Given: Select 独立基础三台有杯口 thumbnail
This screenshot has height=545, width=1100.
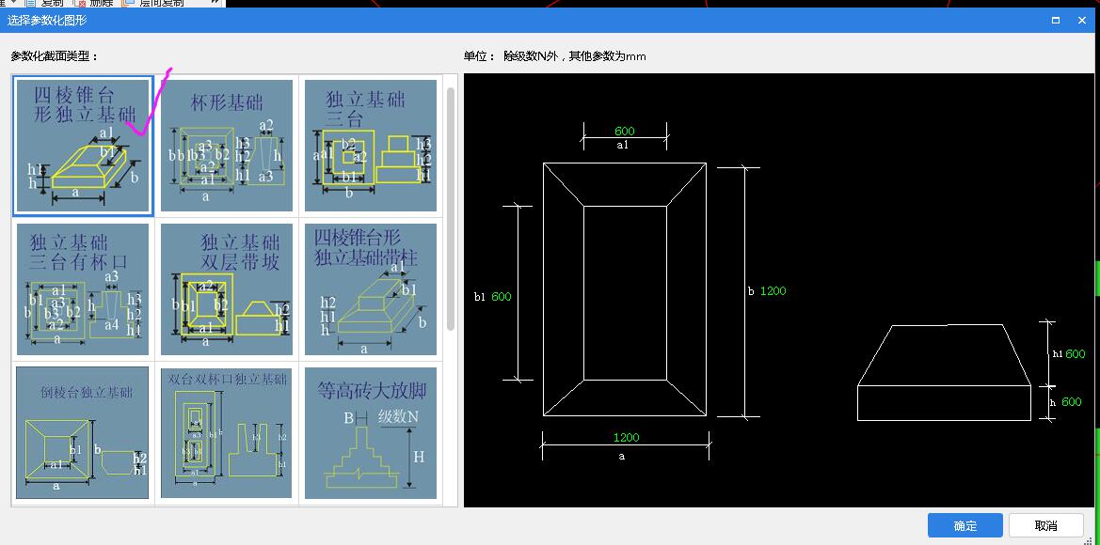Looking at the screenshot, I should click(x=83, y=288).
